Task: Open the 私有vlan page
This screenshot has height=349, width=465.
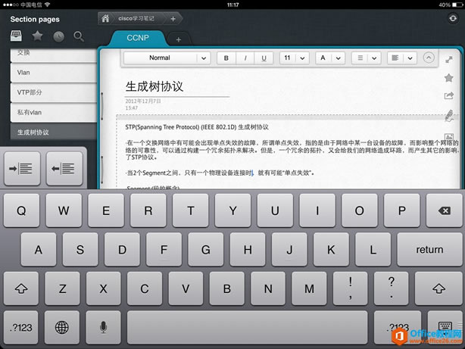Action: point(54,112)
